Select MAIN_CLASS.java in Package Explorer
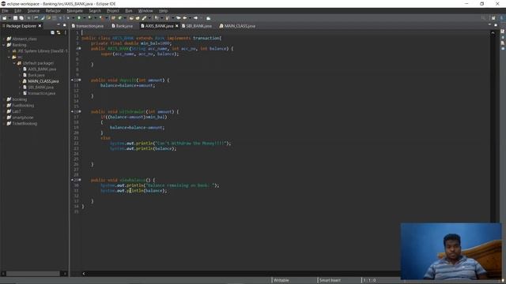 40,81
